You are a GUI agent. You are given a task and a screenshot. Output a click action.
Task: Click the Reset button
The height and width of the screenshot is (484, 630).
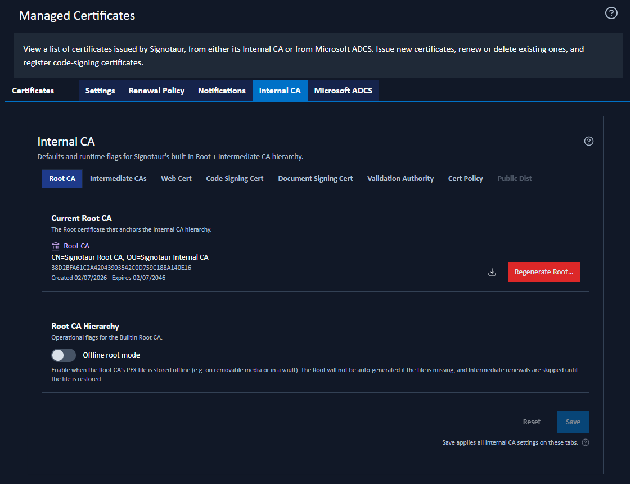(x=532, y=422)
